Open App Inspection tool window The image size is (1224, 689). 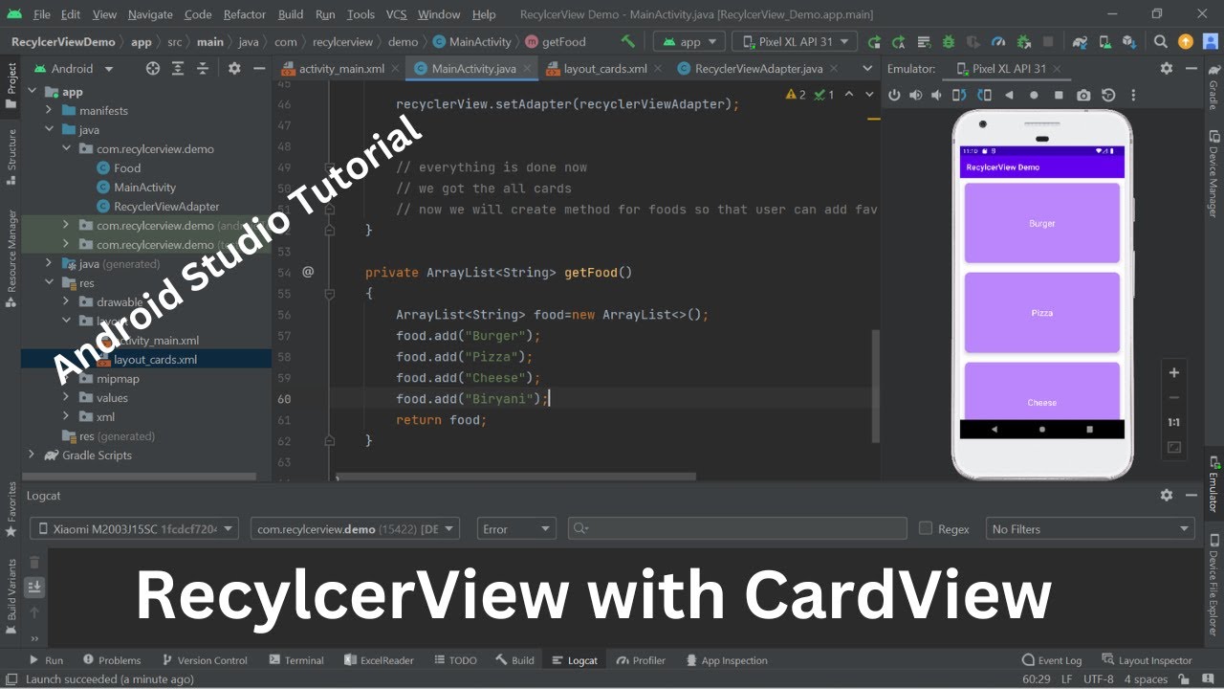tap(726, 660)
